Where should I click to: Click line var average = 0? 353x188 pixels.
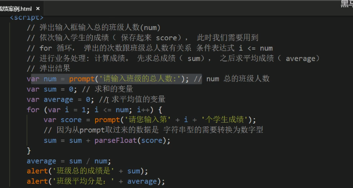coord(60,99)
